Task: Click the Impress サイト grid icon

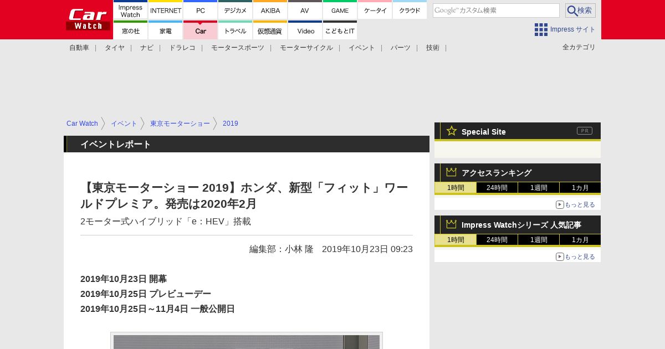Action: 541,29
